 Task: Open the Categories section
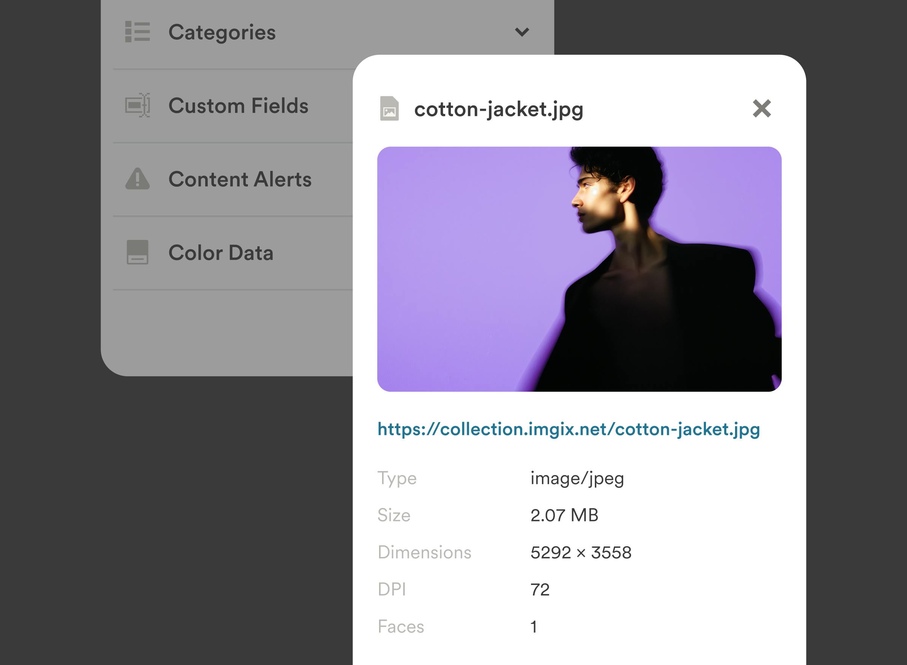222,32
